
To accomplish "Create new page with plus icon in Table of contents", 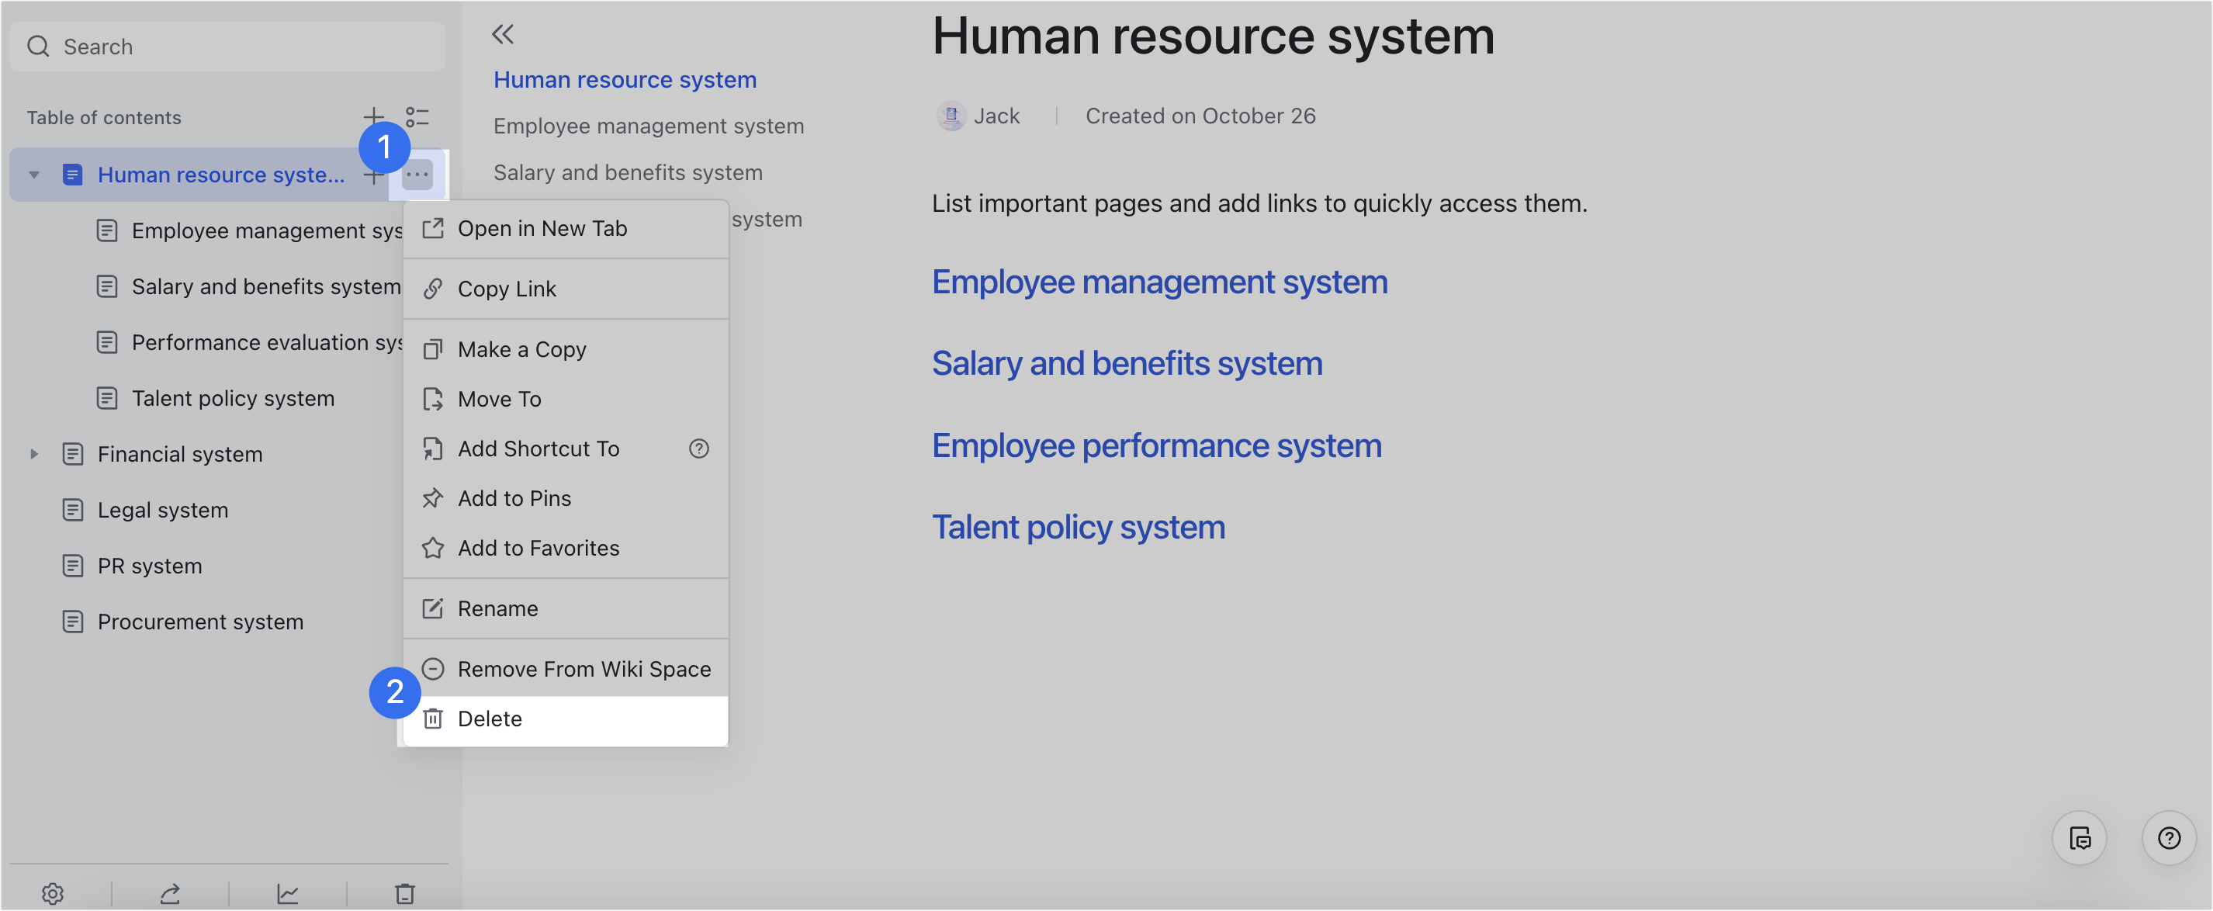I will tap(374, 116).
